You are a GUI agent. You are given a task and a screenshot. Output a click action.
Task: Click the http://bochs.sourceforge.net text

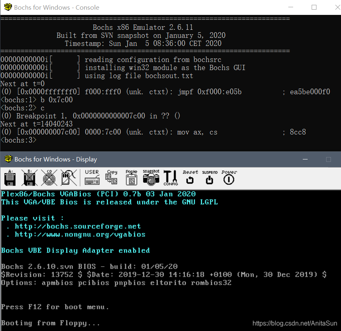78,226
